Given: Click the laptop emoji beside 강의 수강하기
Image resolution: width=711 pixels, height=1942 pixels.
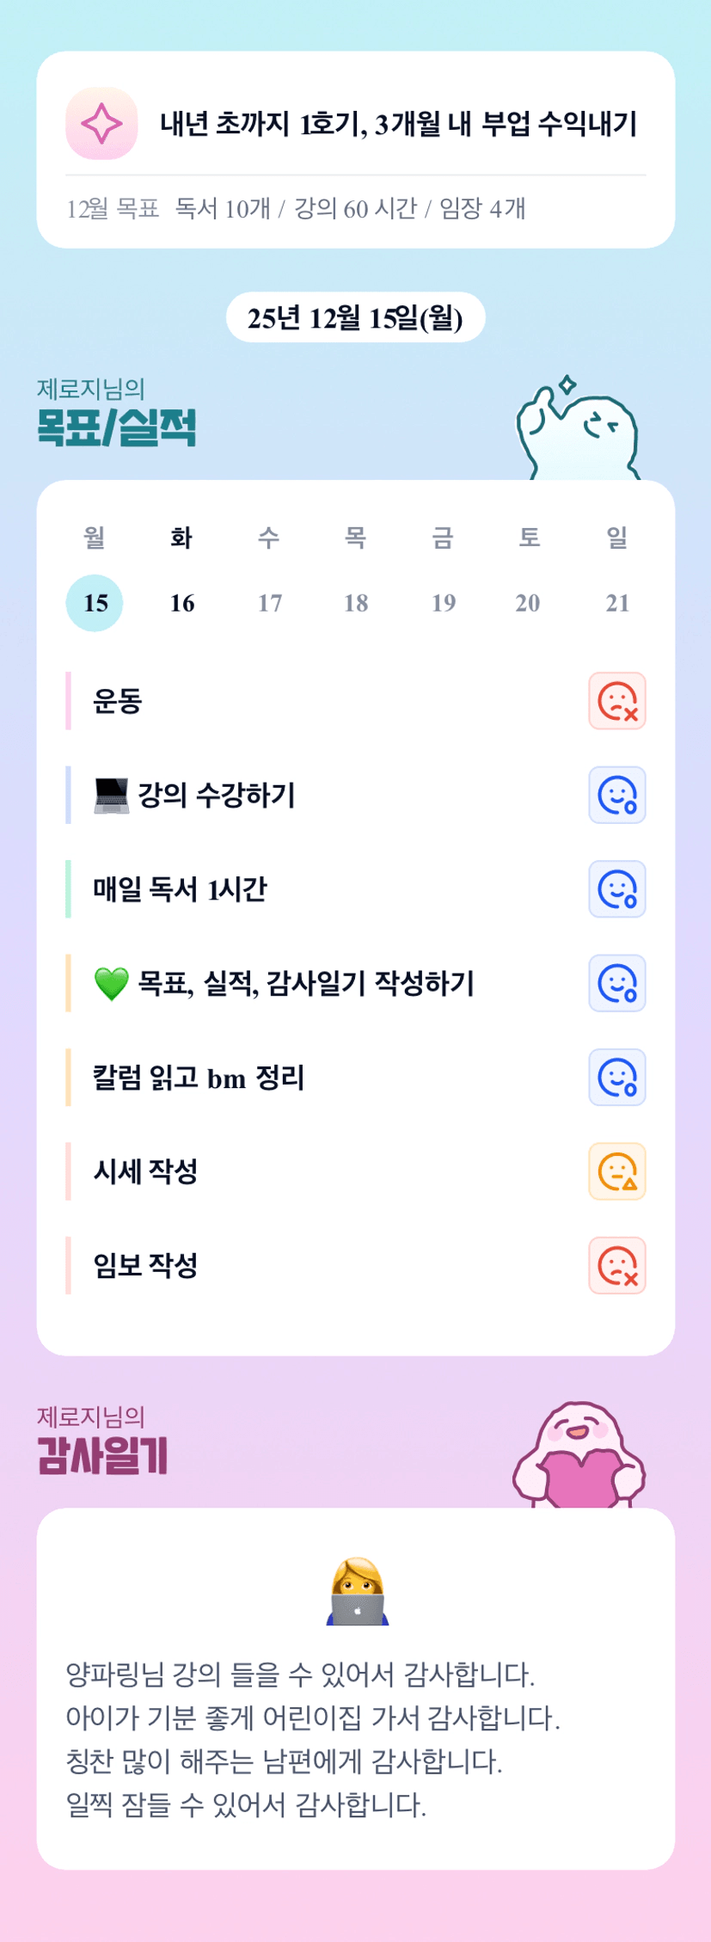Looking at the screenshot, I should click(x=111, y=795).
